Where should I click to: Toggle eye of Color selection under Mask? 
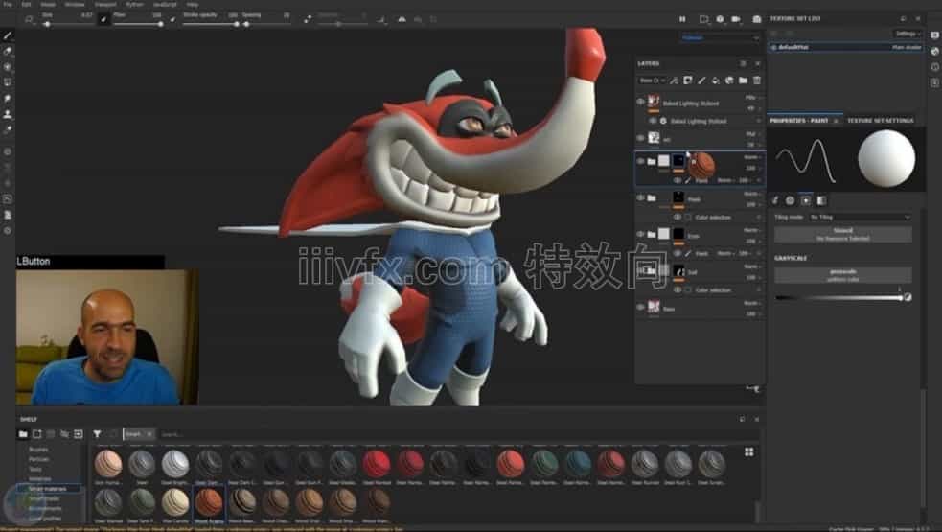pos(678,217)
